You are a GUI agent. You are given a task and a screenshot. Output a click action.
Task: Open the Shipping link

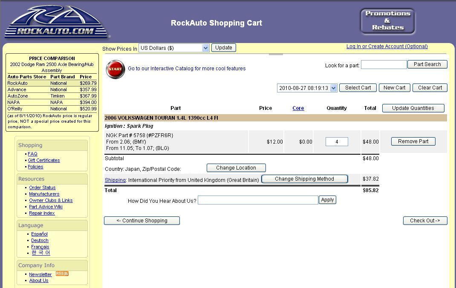pos(115,180)
